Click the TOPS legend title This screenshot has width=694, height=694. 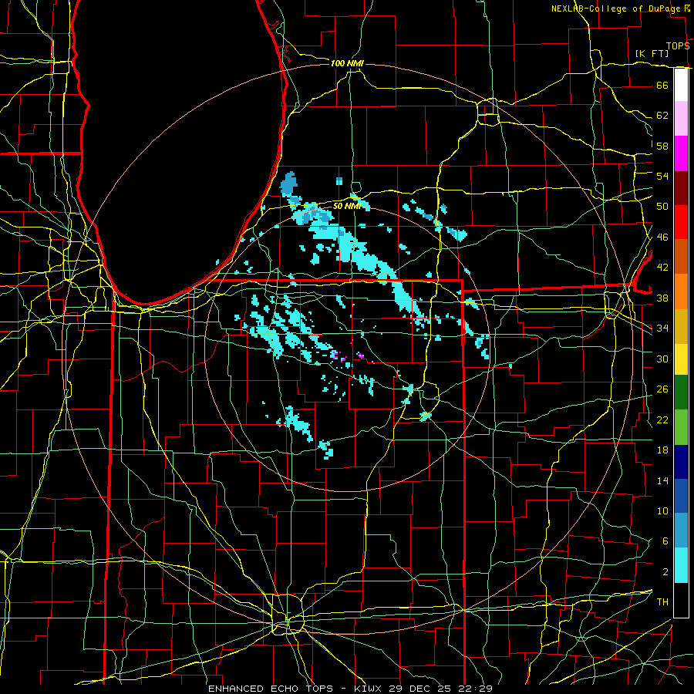(678, 46)
